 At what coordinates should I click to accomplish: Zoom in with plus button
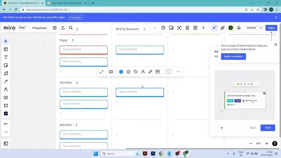tap(267, 144)
